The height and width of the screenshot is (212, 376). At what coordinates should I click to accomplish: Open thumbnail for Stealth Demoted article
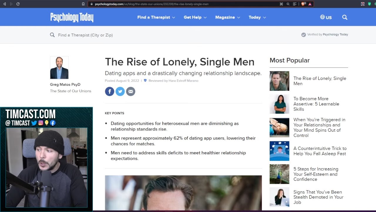(279, 197)
